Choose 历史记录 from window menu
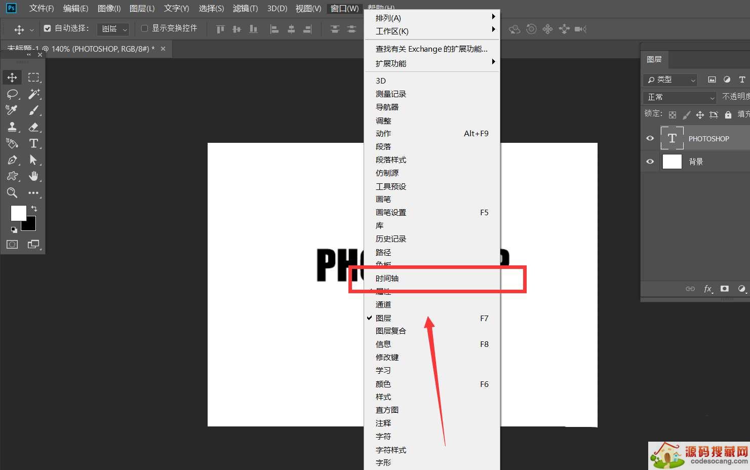Screen dimensions: 750x470 (x=432, y=239)
